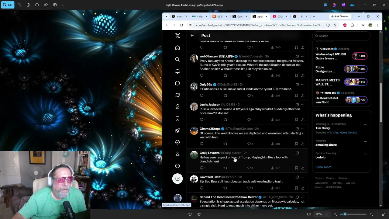
Task: Like Govt Will Fix It post
Action: 250,188
